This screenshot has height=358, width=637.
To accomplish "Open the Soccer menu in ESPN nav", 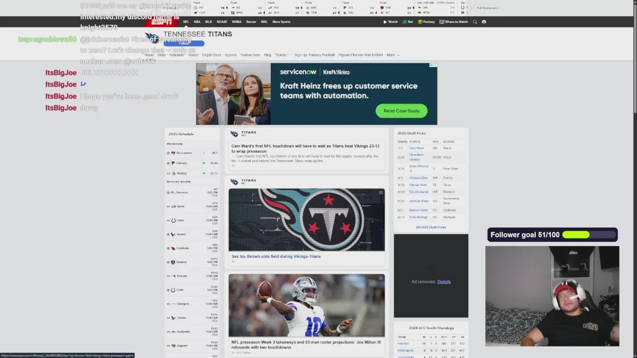I will pyautogui.click(x=251, y=22).
